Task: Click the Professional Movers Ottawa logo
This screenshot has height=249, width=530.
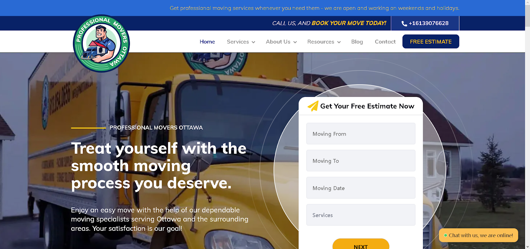Action: point(101,43)
